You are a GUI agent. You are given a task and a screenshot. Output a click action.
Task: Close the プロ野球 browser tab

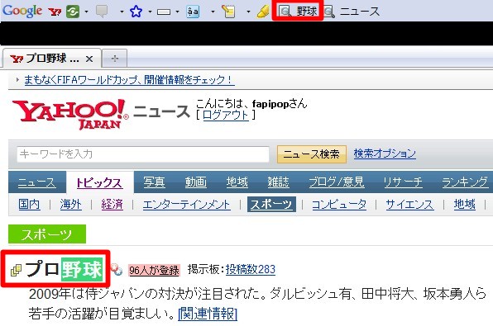click(89, 59)
